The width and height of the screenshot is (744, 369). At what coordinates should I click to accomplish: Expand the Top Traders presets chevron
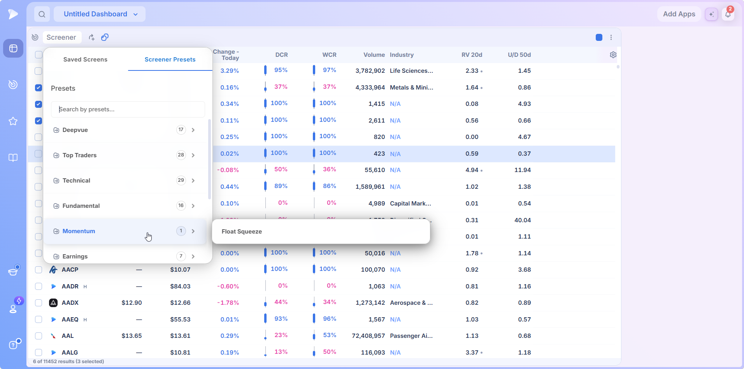point(193,155)
